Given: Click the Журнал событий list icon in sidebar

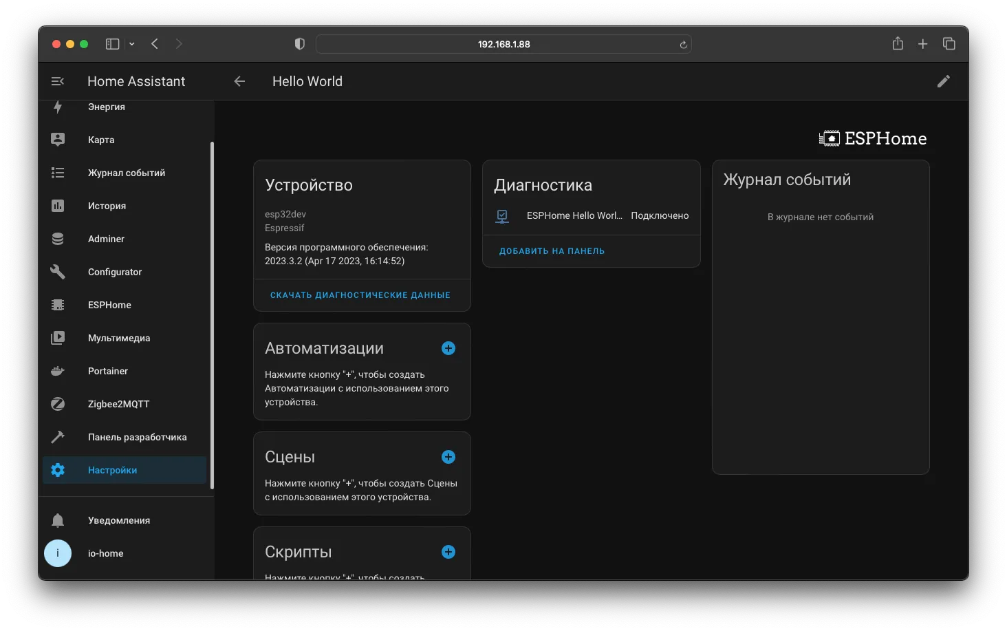Looking at the screenshot, I should 58,173.
